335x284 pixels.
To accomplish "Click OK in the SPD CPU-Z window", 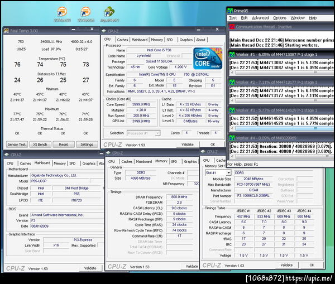I will (312, 265).
